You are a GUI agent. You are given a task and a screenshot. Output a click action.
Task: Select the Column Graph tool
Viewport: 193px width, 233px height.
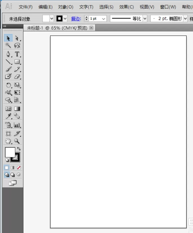[x=17, y=125]
